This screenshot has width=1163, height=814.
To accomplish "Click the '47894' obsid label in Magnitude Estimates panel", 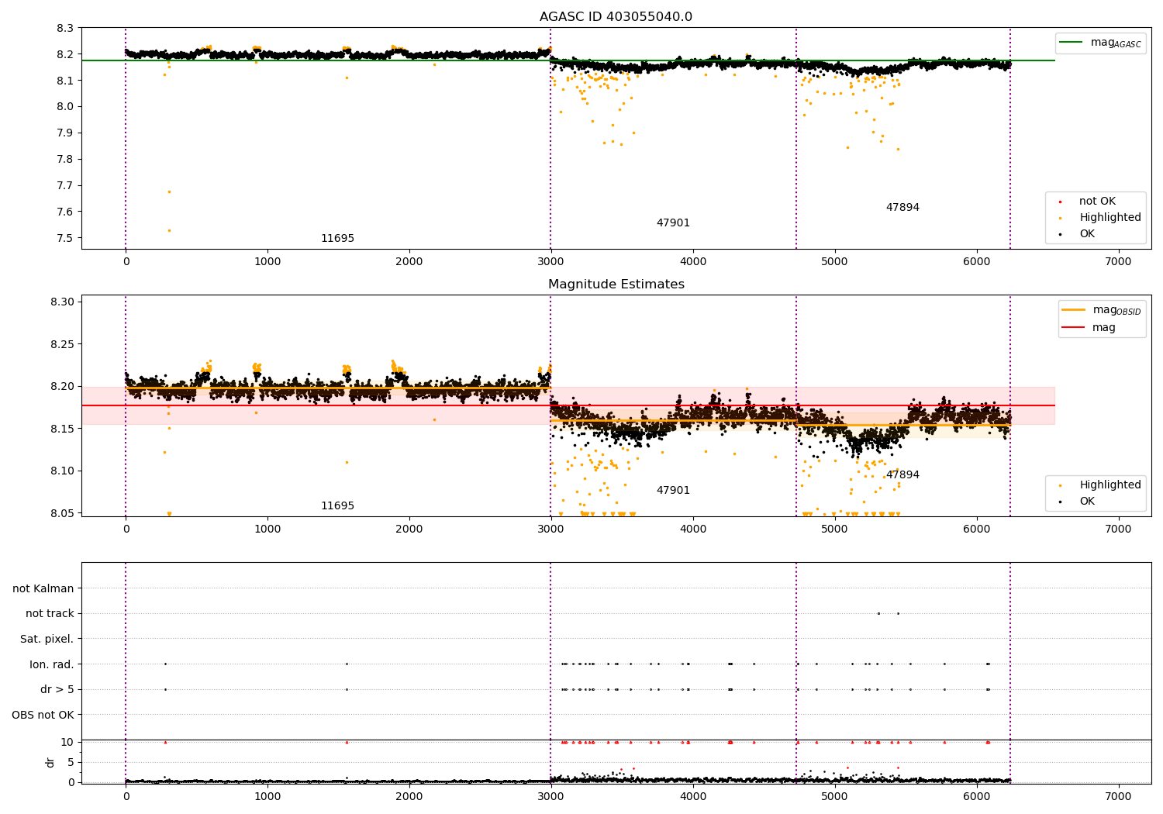I will click(902, 475).
